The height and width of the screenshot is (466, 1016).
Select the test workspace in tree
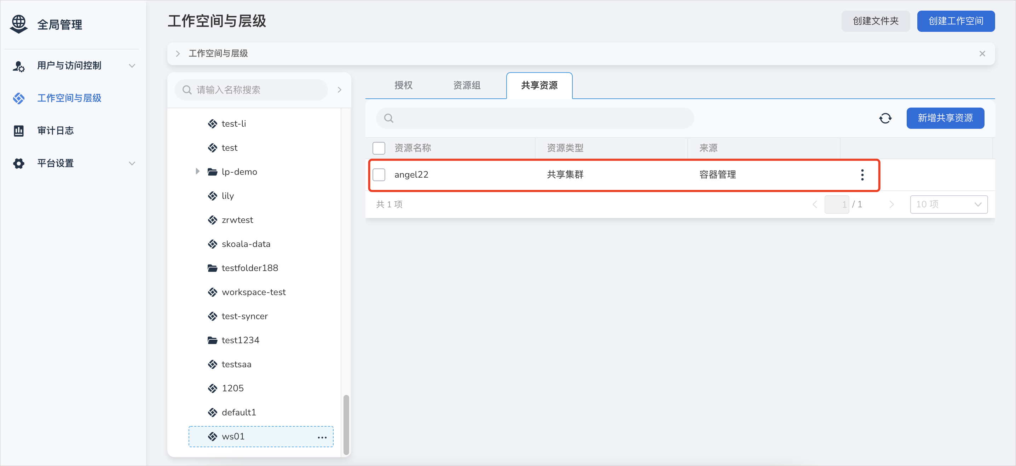click(229, 148)
